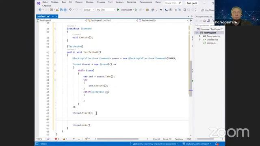
Task: Open the Окно menu
Action: click(158, 2)
